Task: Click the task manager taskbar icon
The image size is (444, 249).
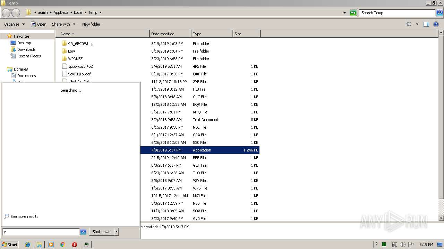Action: click(x=86, y=245)
